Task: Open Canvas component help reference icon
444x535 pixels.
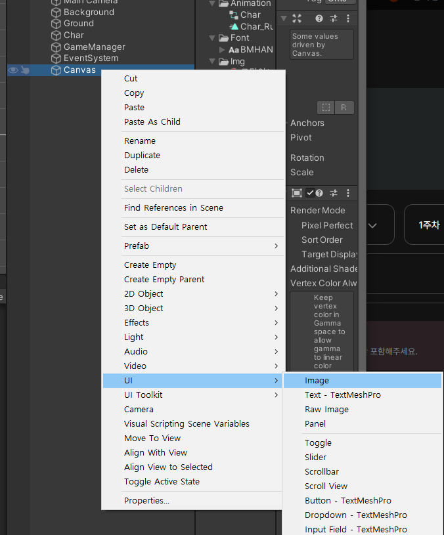Action: pos(319,193)
